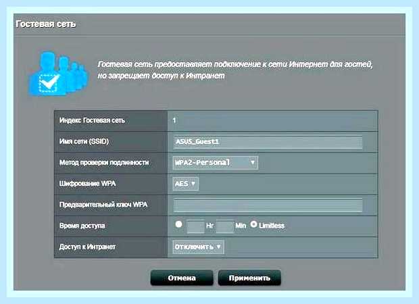Click the Предварительный ключ WPA label

(103, 205)
